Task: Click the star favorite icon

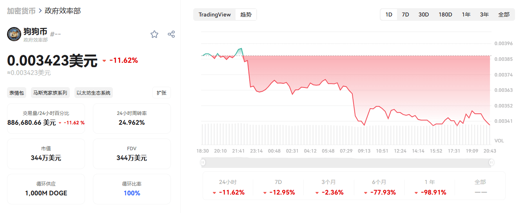Action: [154, 34]
